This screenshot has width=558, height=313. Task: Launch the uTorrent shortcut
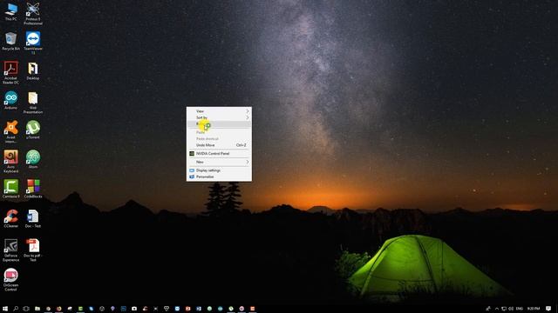pyautogui.click(x=33, y=130)
